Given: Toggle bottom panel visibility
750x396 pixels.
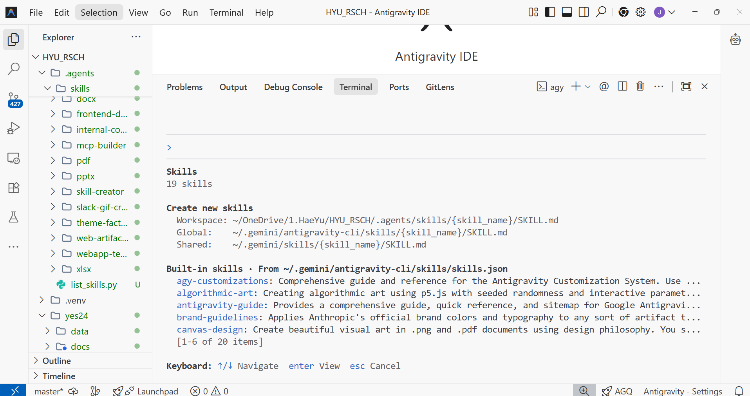Looking at the screenshot, I should click(x=567, y=12).
